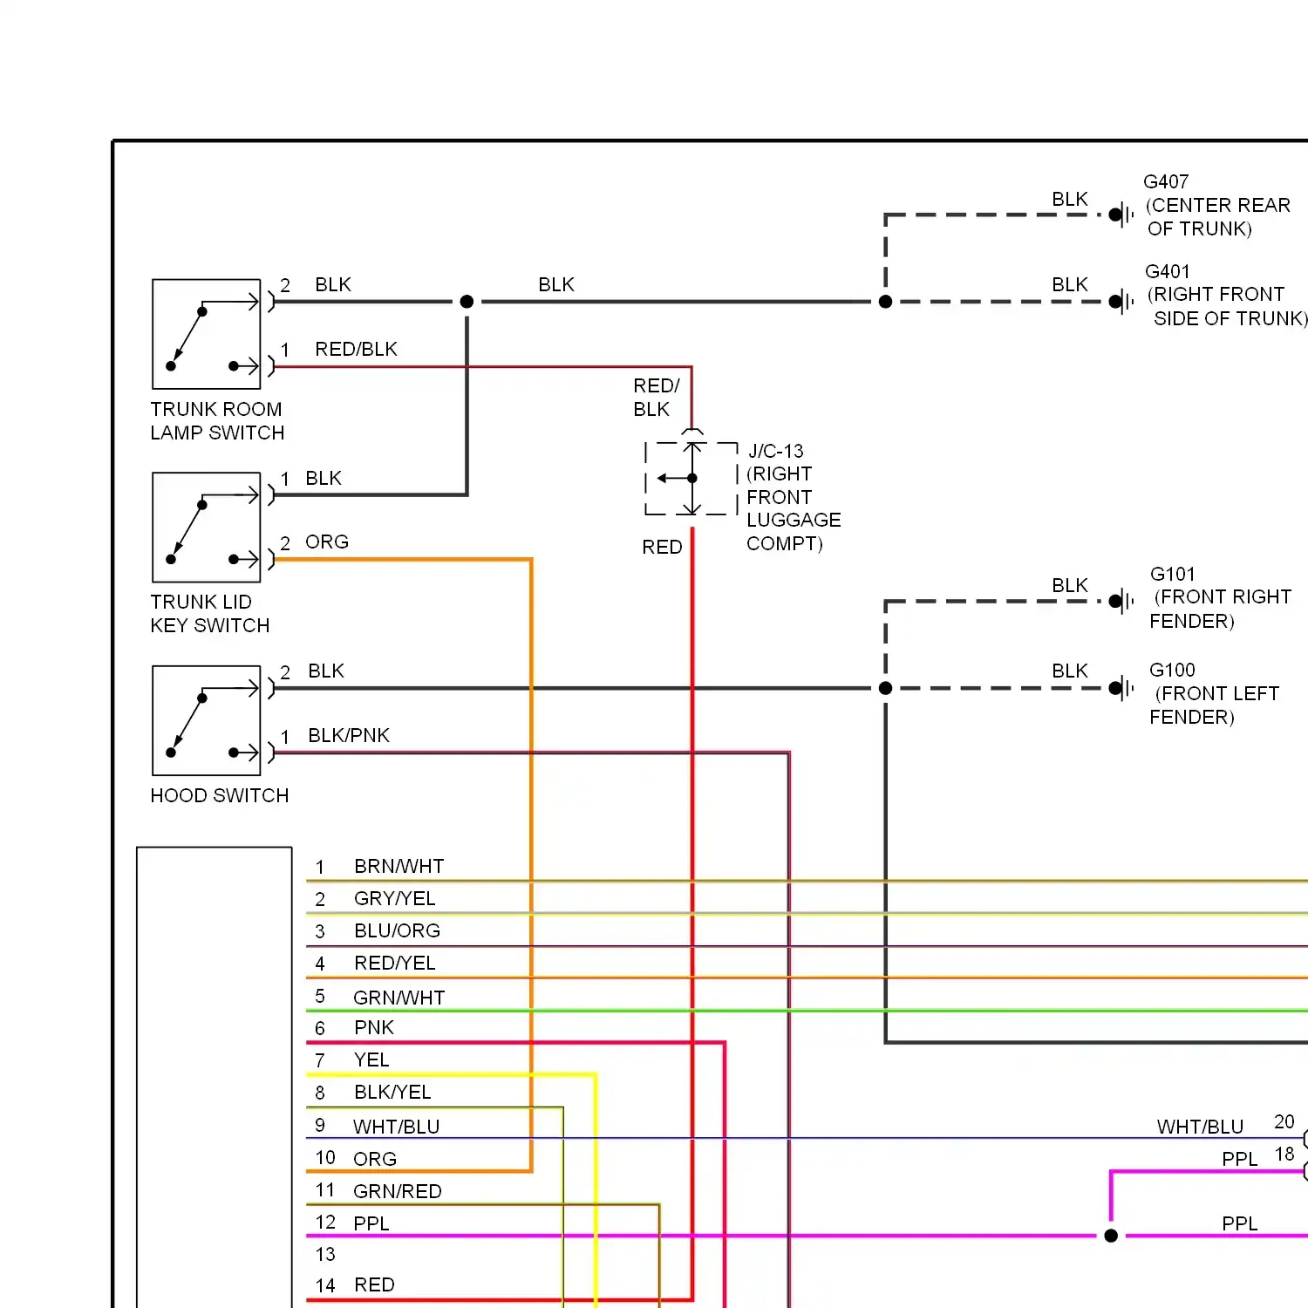The height and width of the screenshot is (1308, 1308).
Task: Select pin 3 BLU/ORG wire label
Action: tap(398, 930)
